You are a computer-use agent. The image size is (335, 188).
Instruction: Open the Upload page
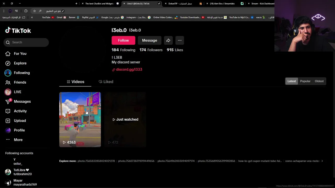tap(15, 121)
